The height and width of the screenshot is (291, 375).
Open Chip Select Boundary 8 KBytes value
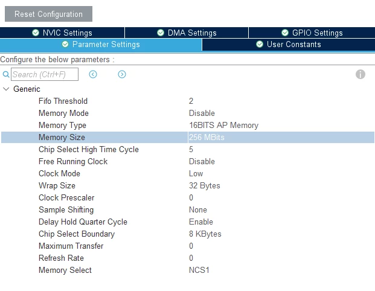coord(205,234)
